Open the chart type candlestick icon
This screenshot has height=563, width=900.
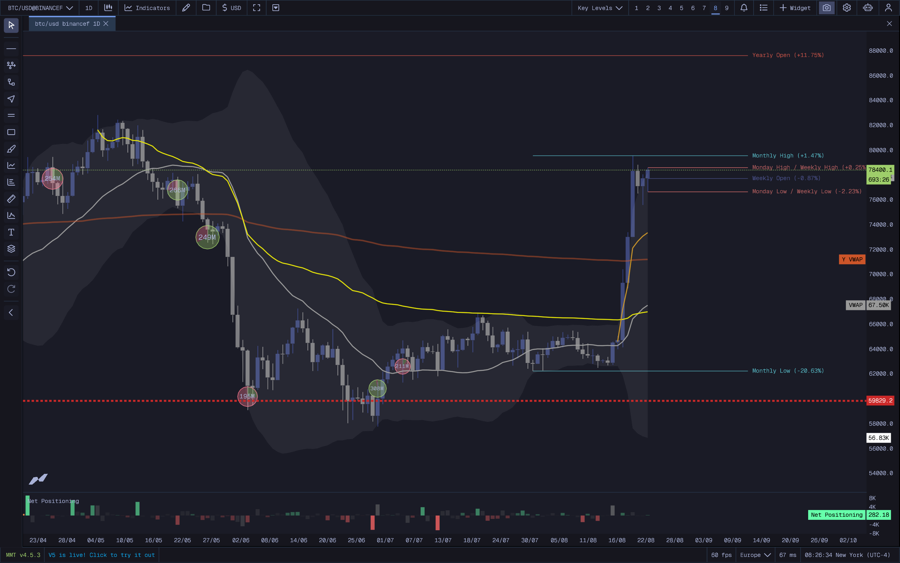[x=108, y=8]
